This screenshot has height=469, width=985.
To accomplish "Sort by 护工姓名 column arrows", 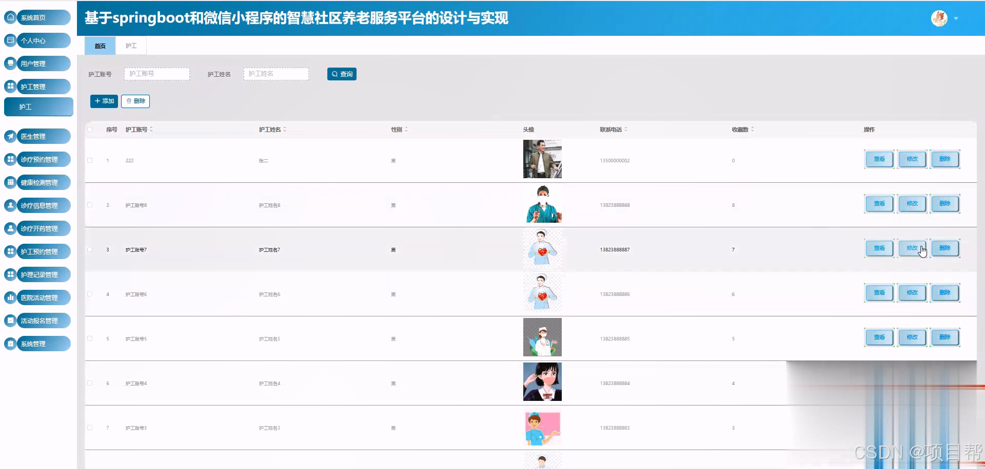I will pos(285,130).
